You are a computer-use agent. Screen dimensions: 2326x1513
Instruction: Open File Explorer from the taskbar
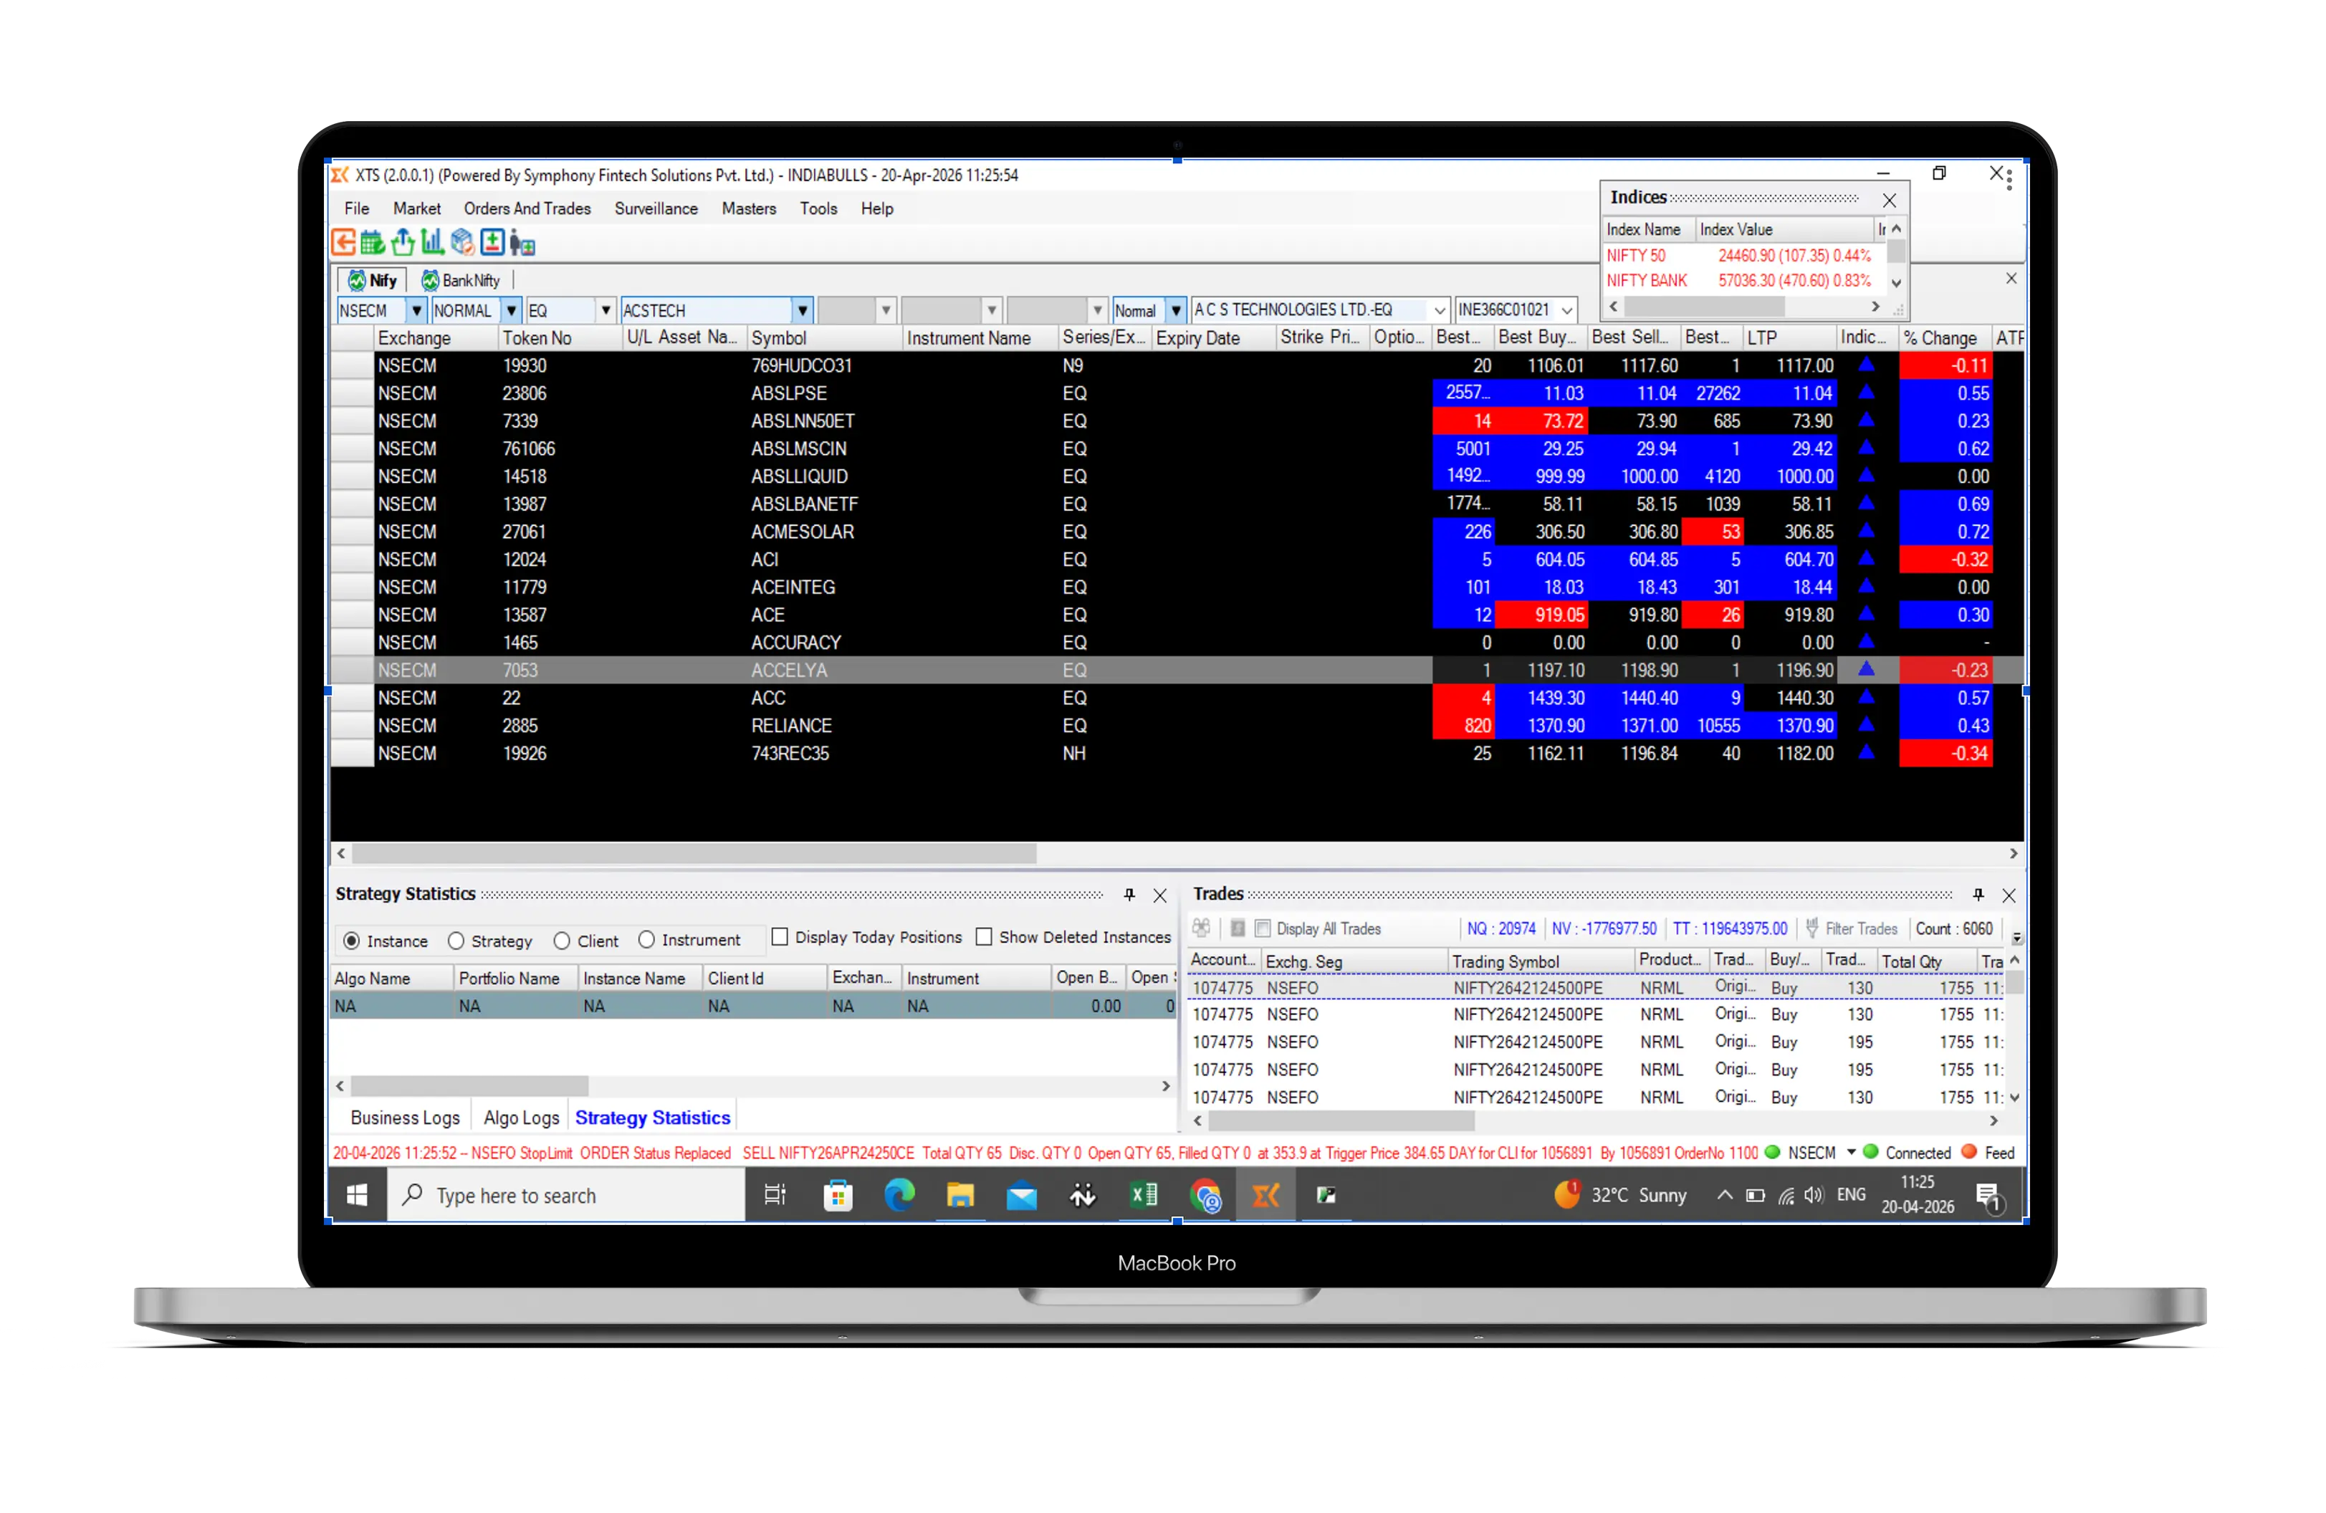point(959,1195)
